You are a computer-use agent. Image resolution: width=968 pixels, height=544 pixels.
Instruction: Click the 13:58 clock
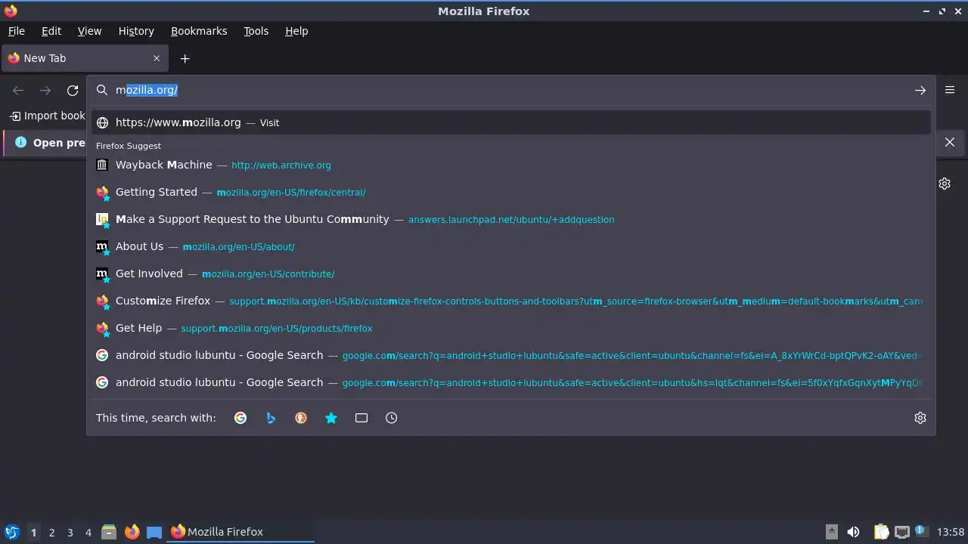pyautogui.click(x=951, y=532)
